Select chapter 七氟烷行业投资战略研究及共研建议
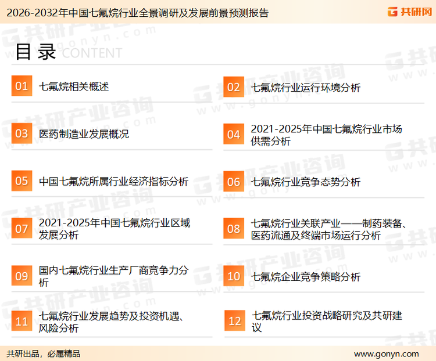 pos(327,322)
